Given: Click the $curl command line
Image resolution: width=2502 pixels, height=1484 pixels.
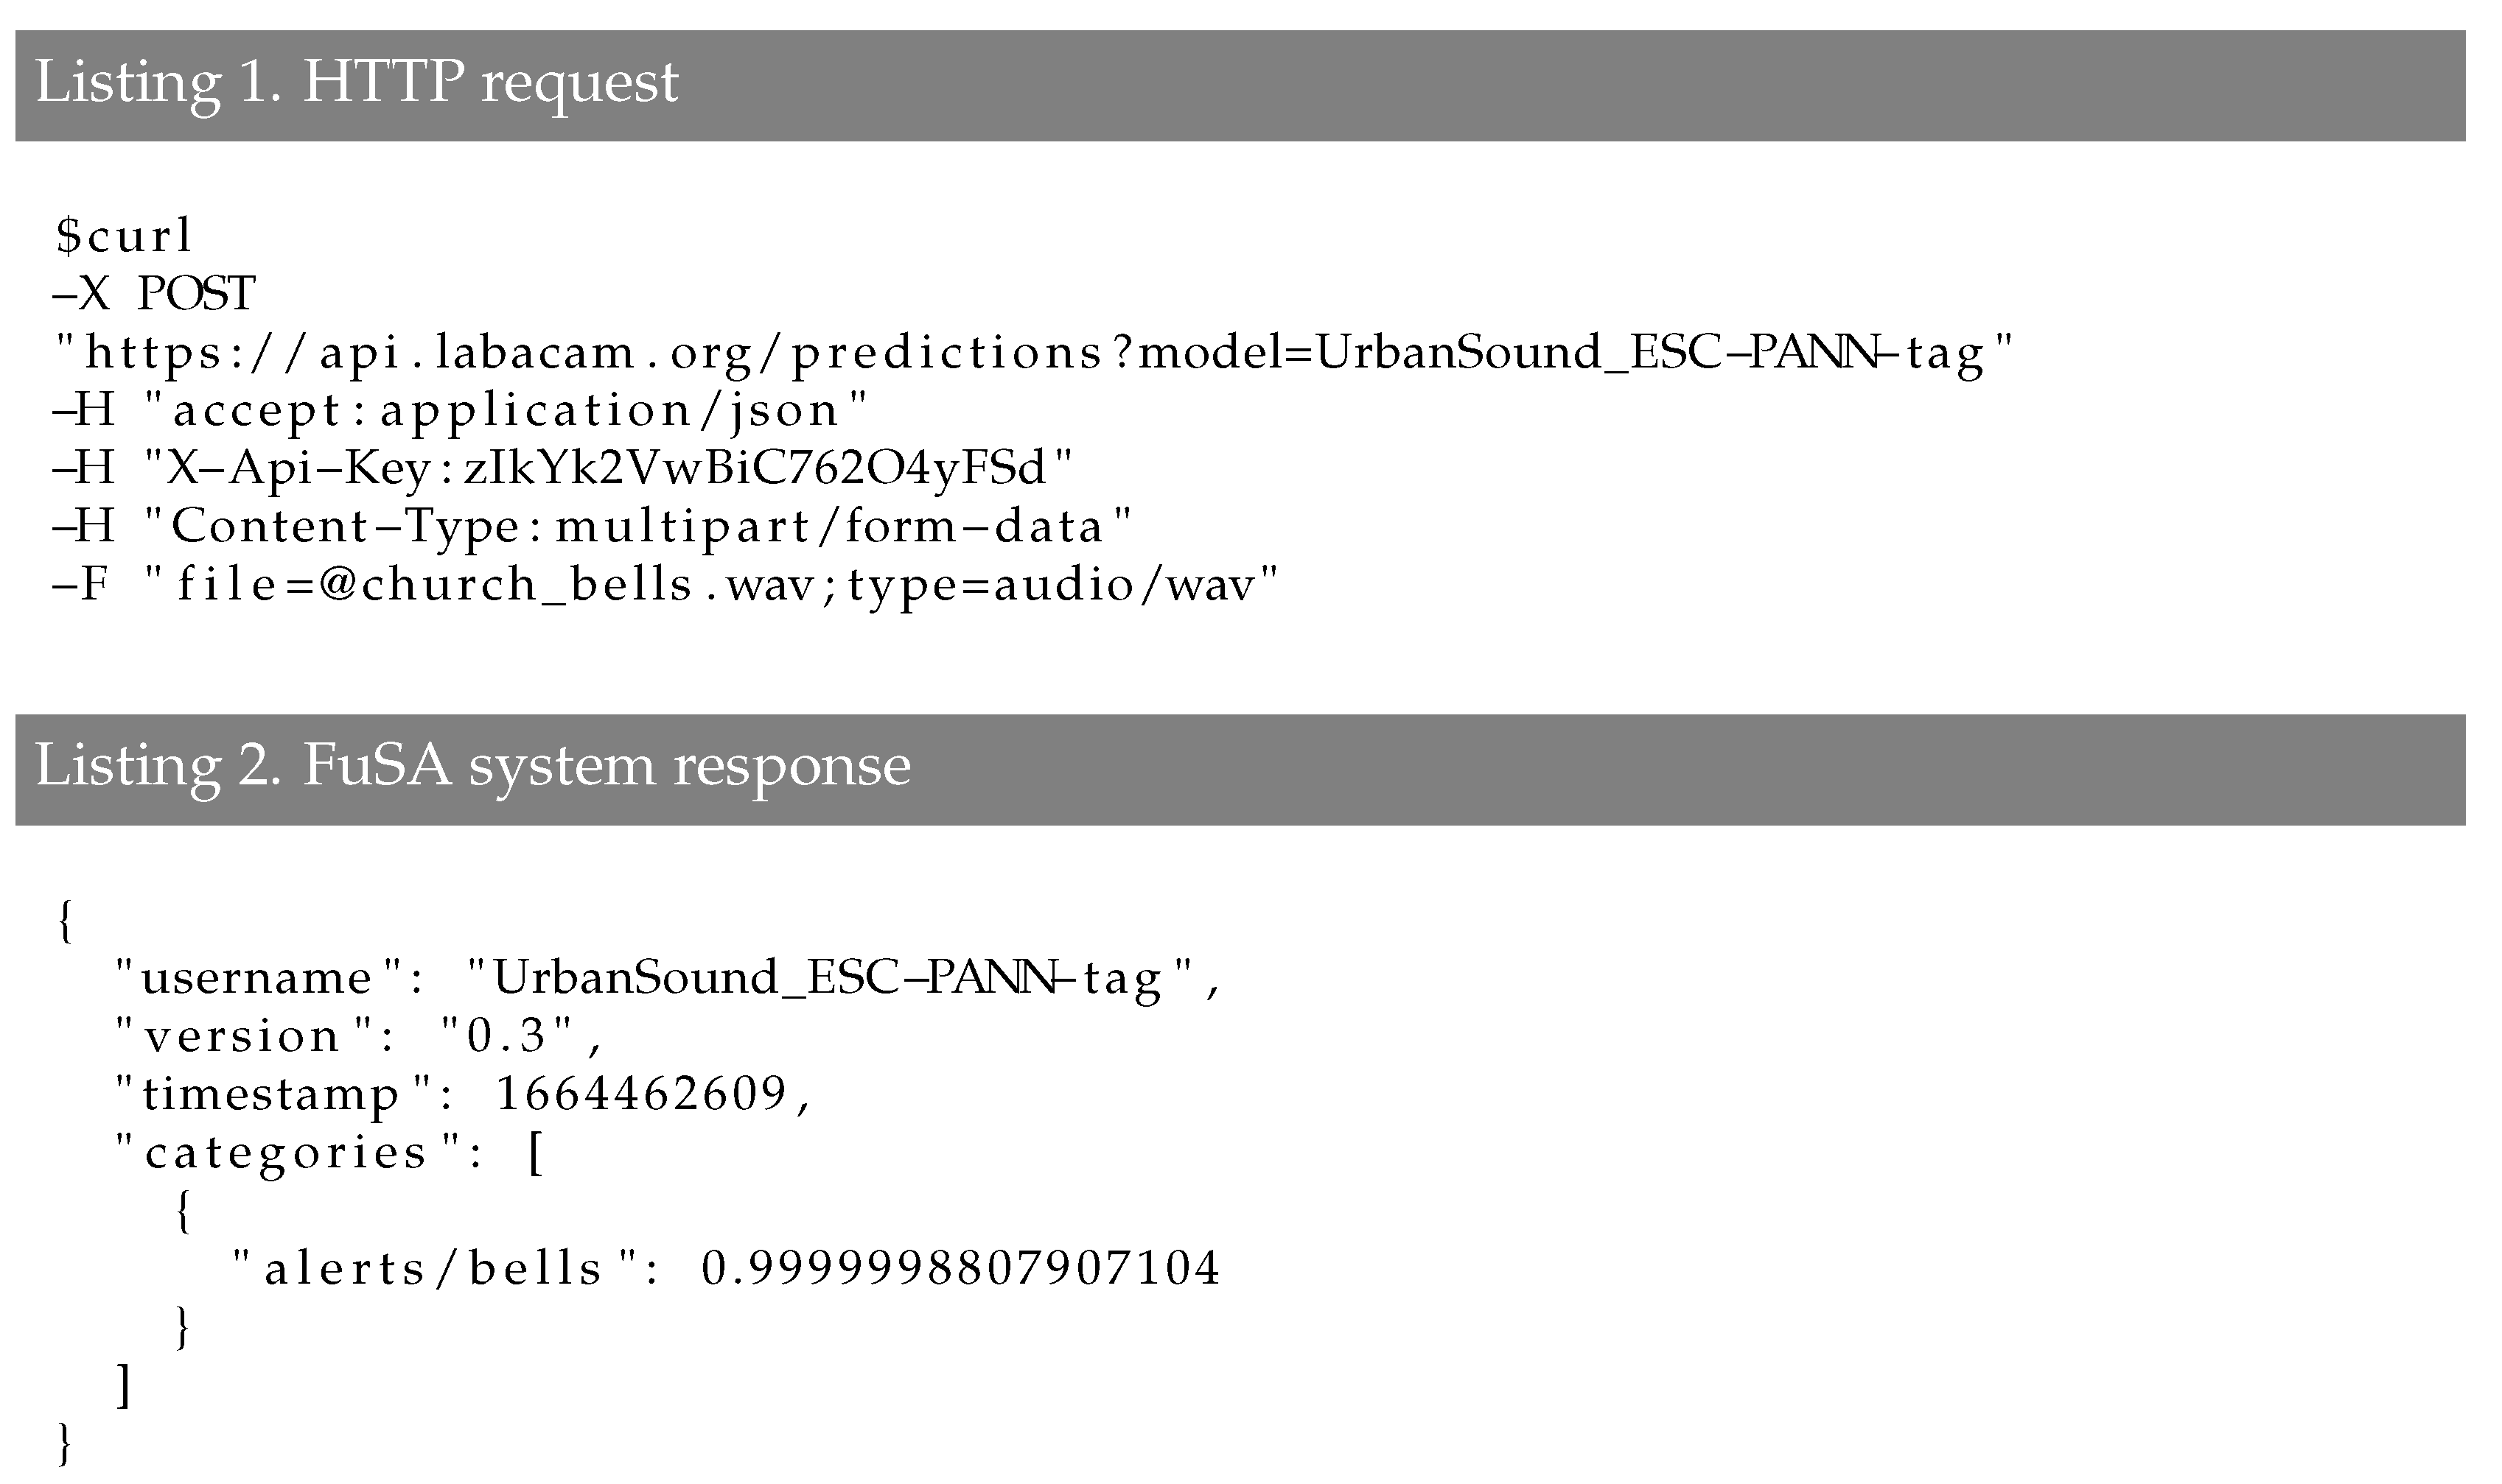Looking at the screenshot, I should point(124,237).
